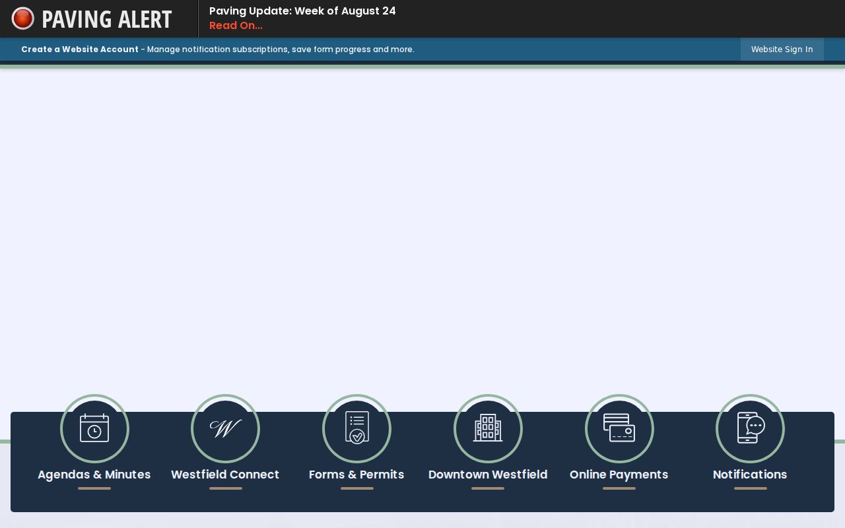Click the Agendas & Minutes text label

pos(94,475)
